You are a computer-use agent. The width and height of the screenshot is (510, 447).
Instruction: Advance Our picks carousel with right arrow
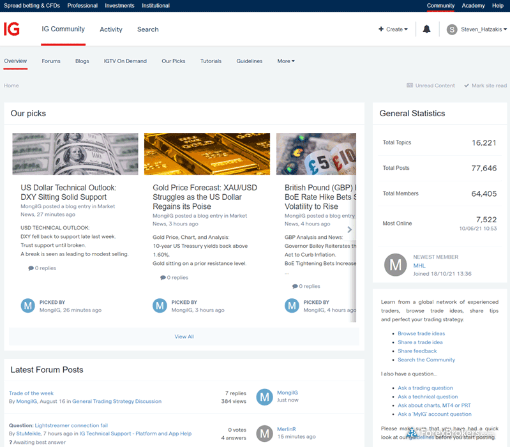[349, 230]
